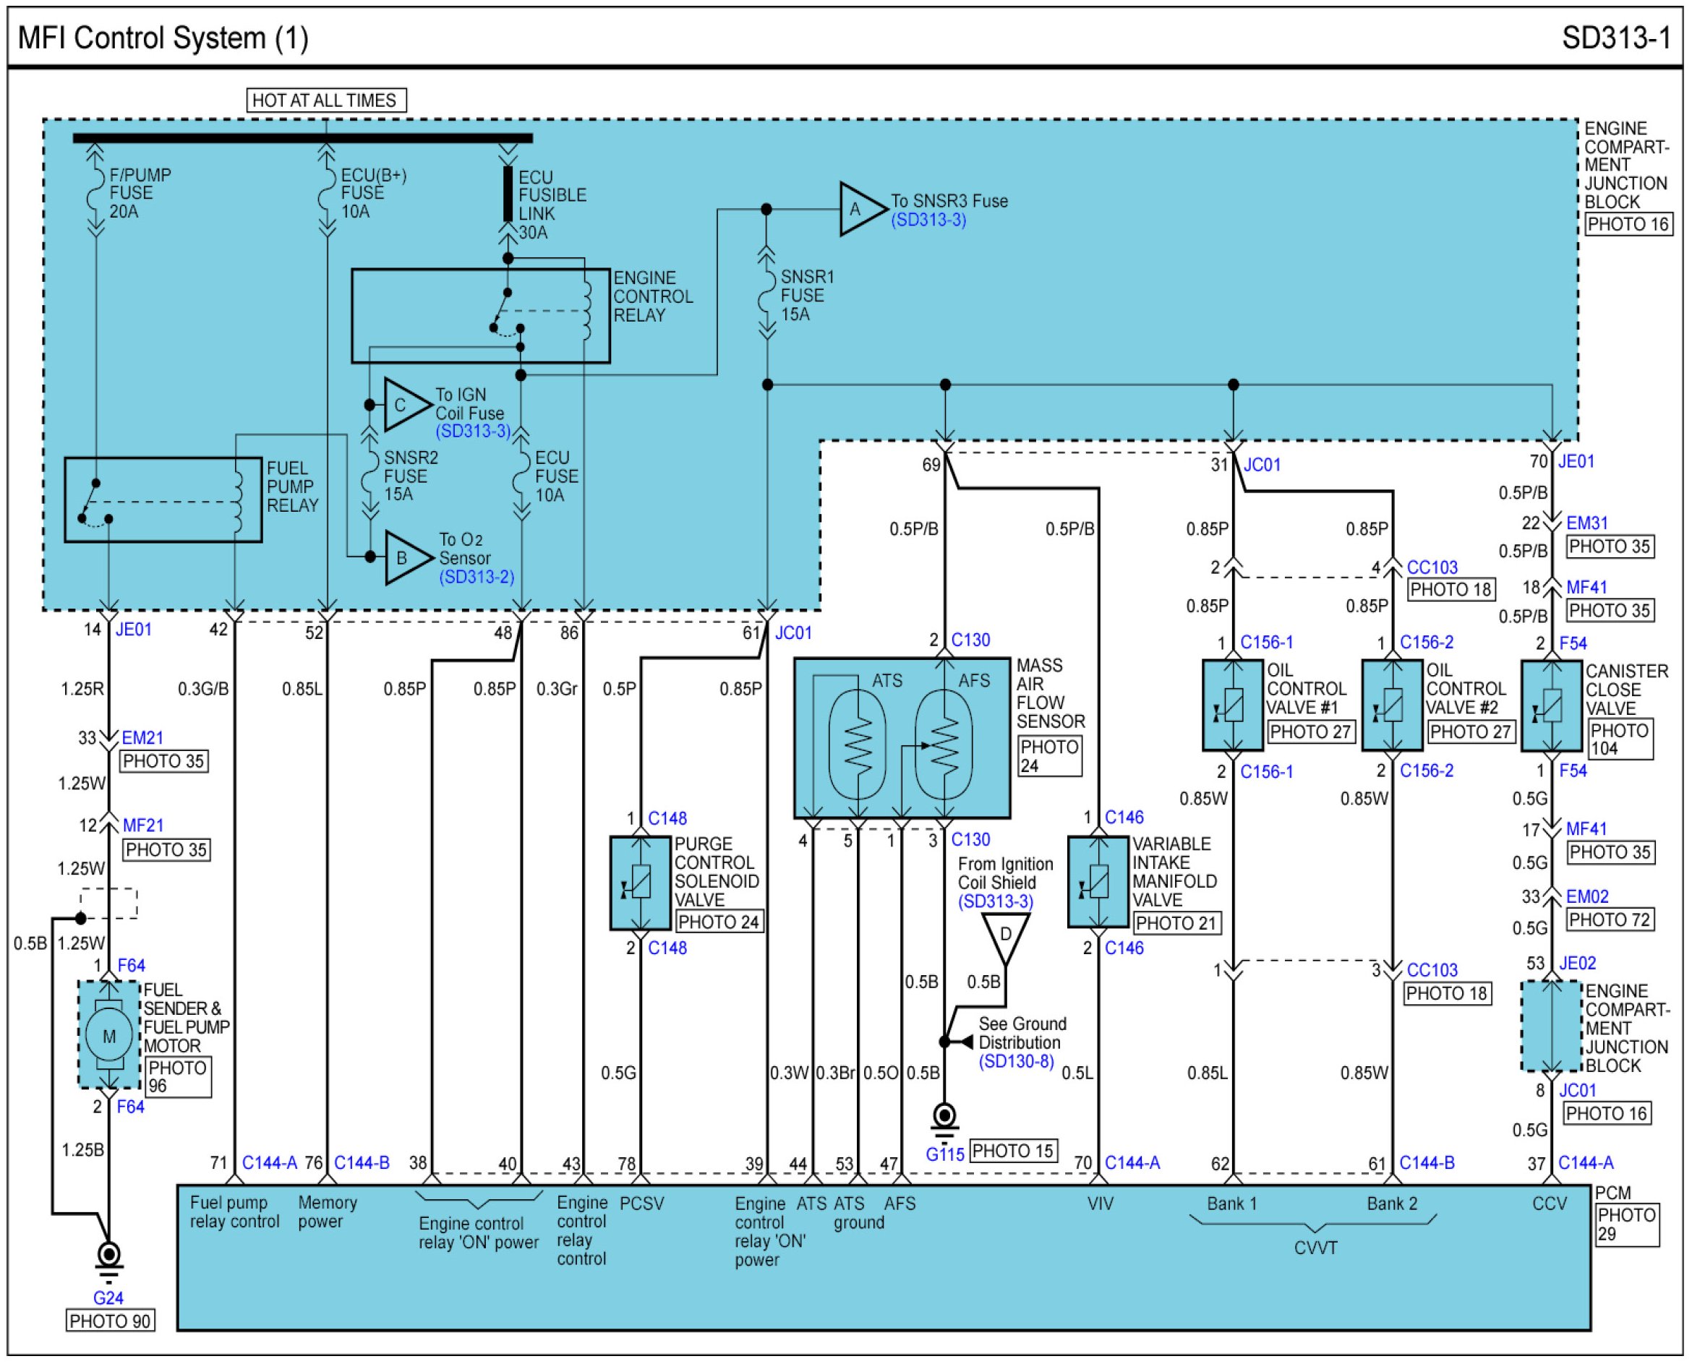Click the HOT AT ALL TIMES label
1692x1364 pixels.
click(x=325, y=100)
